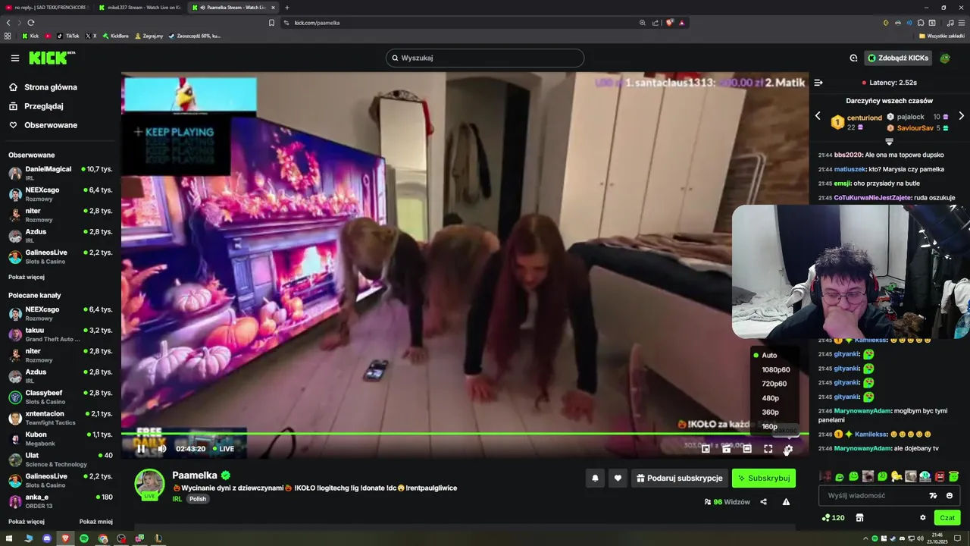
Task: Open the Kick bookmark in bookmarks bar
Action: click(x=30, y=36)
